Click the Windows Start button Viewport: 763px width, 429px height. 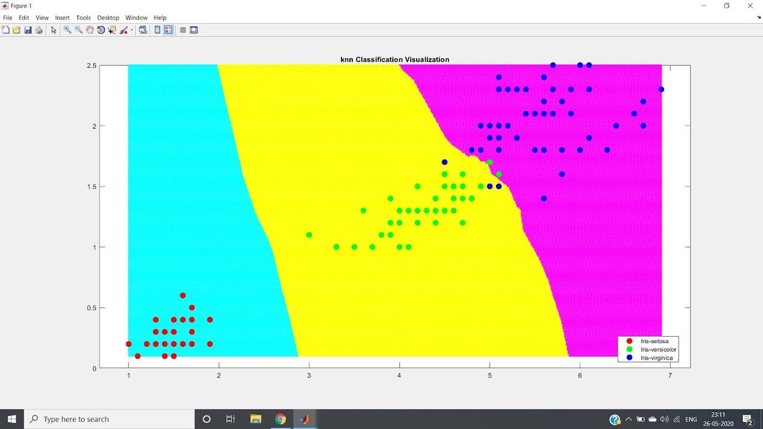click(x=11, y=419)
